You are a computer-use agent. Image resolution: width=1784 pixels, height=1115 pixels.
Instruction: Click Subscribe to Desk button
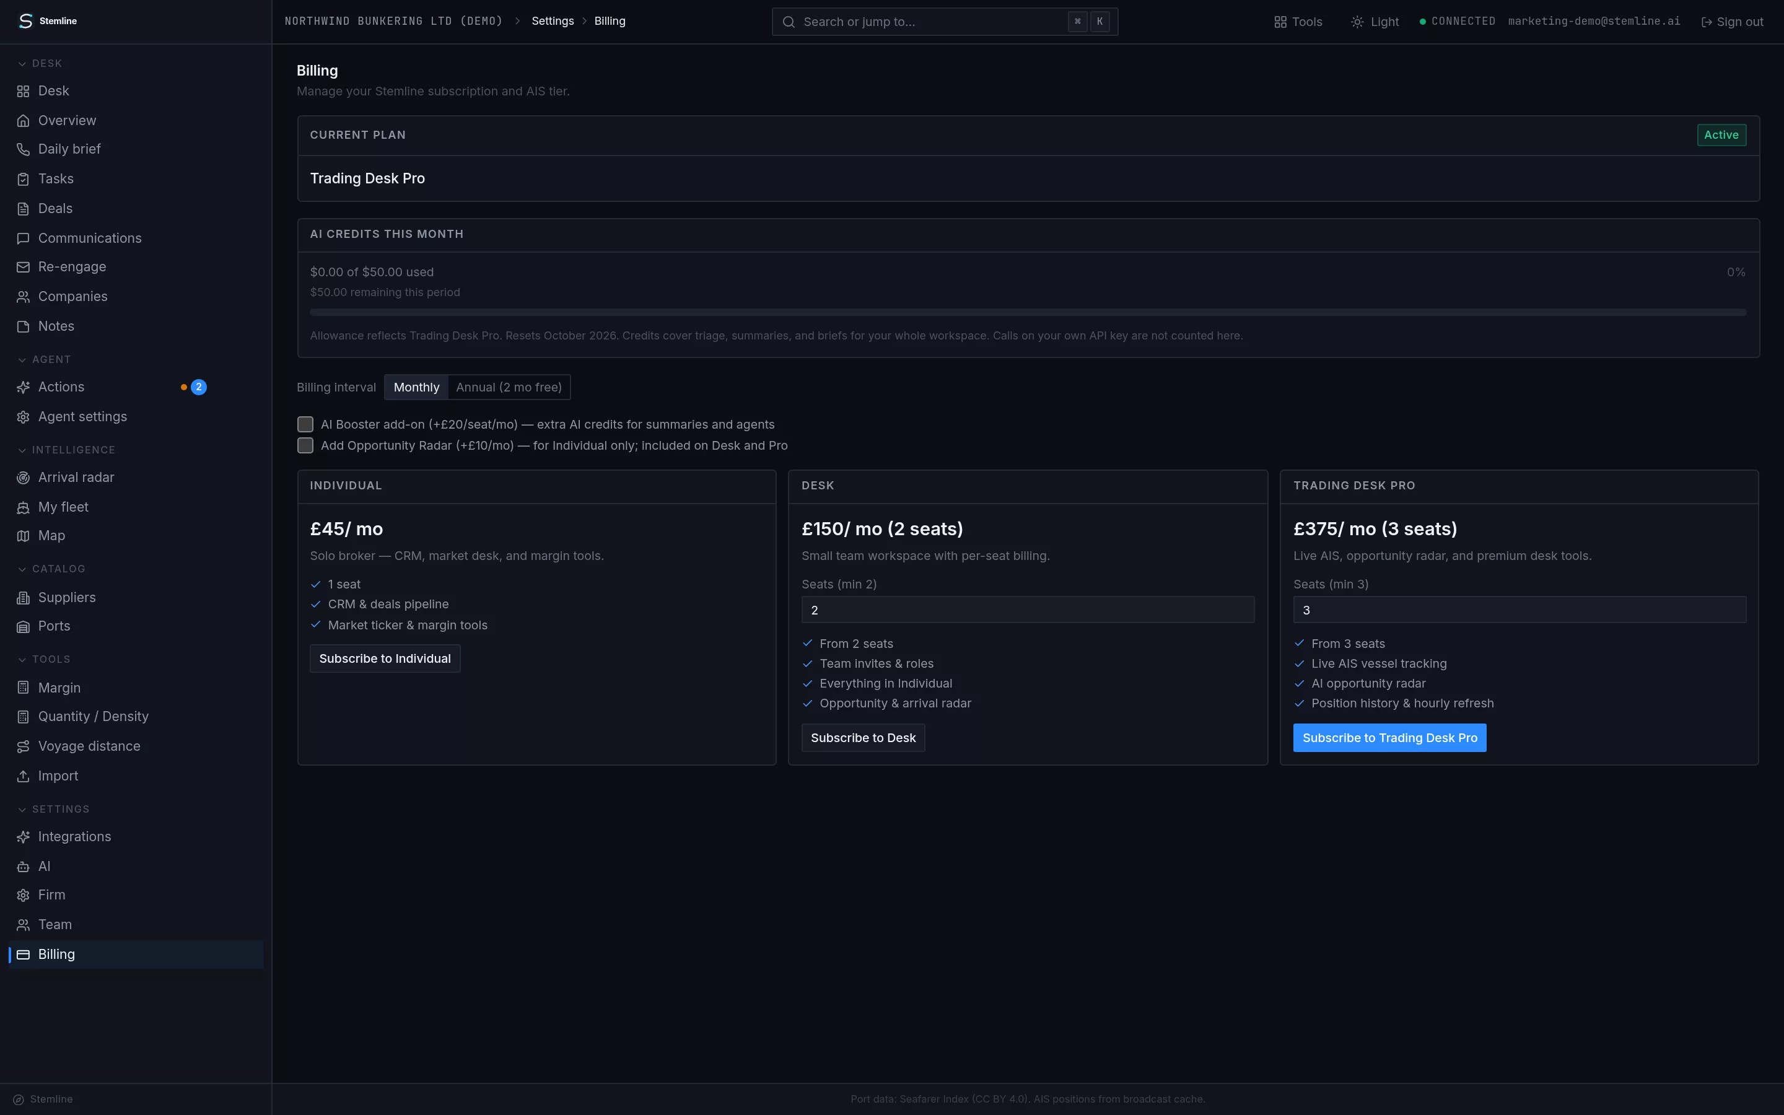click(864, 738)
